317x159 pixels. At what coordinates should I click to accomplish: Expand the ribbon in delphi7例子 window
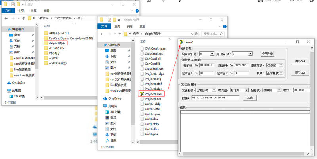(220, 26)
